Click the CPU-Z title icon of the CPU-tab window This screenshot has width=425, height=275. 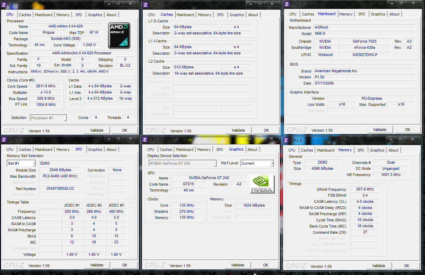click(x=4, y=4)
